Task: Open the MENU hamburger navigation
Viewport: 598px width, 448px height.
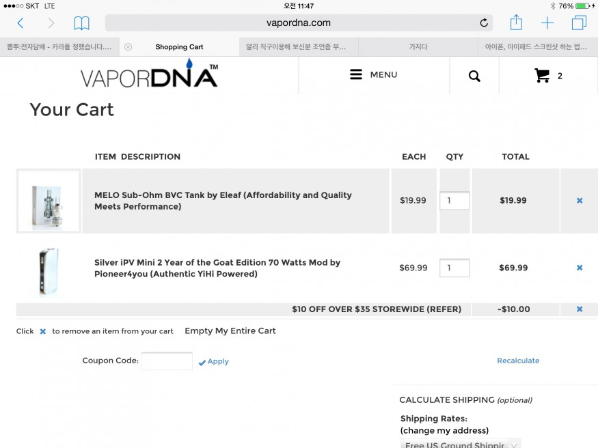Action: tap(373, 74)
